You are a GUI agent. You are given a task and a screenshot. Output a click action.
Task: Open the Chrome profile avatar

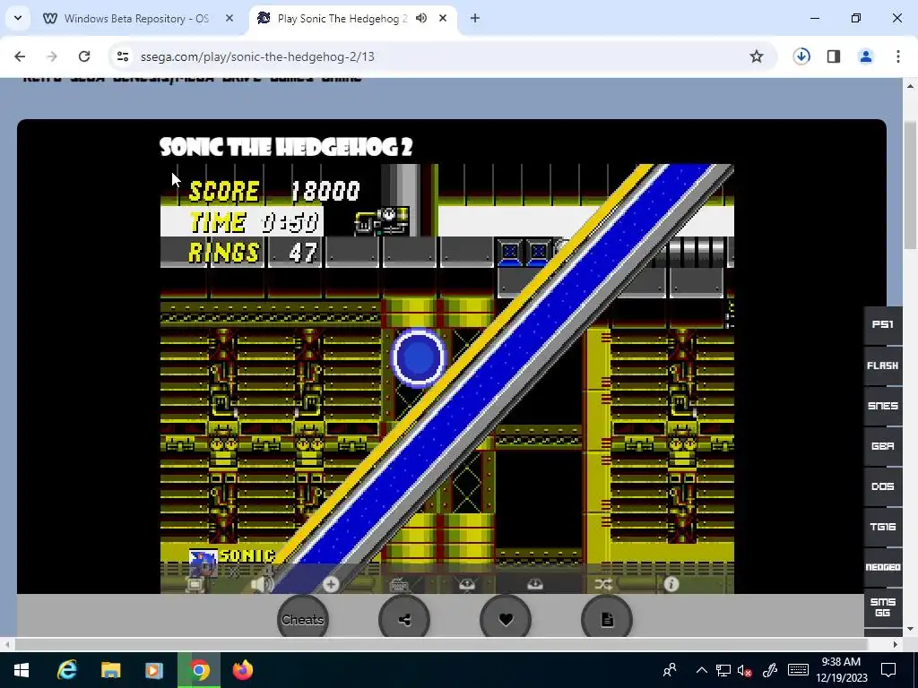pyautogui.click(x=866, y=56)
